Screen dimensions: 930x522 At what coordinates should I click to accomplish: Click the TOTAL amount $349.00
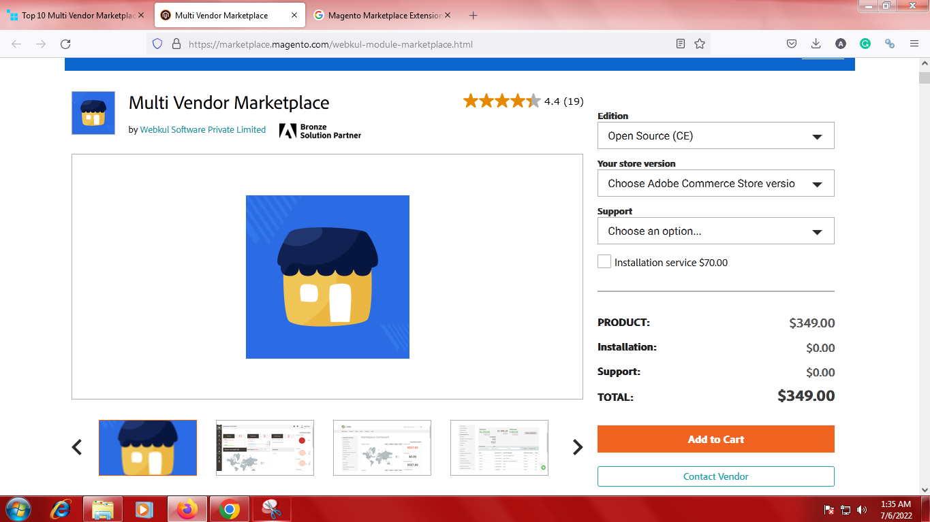pos(806,395)
